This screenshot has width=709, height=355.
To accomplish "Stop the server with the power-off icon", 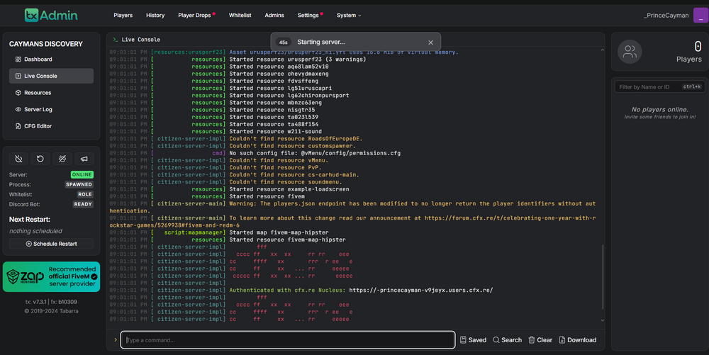I will pyautogui.click(x=18, y=159).
